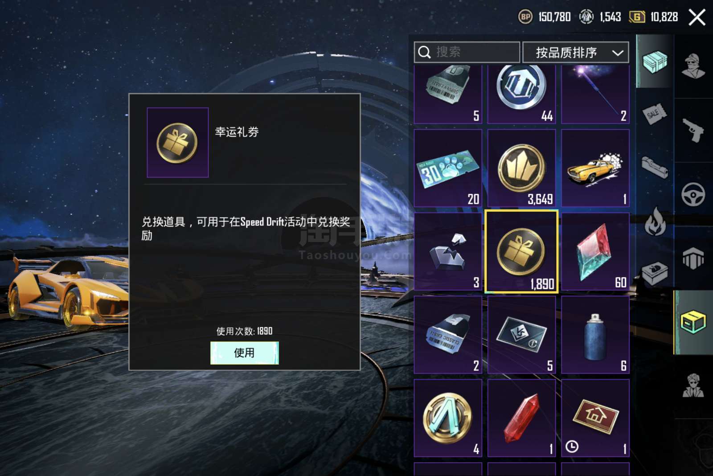Image resolution: width=713 pixels, height=476 pixels.
Task: Open the pistol weapons category tab
Action: (693, 130)
